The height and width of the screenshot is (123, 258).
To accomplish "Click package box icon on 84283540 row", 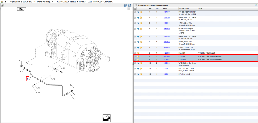I will coord(138,56).
